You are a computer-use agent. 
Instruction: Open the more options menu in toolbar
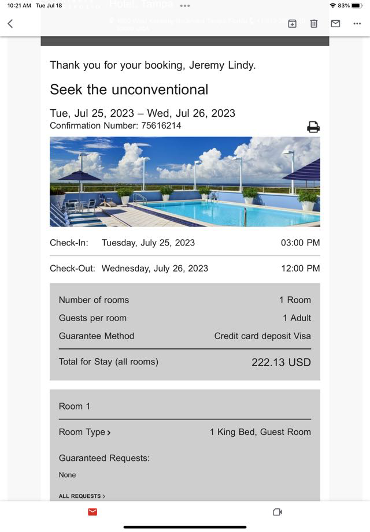tap(357, 24)
